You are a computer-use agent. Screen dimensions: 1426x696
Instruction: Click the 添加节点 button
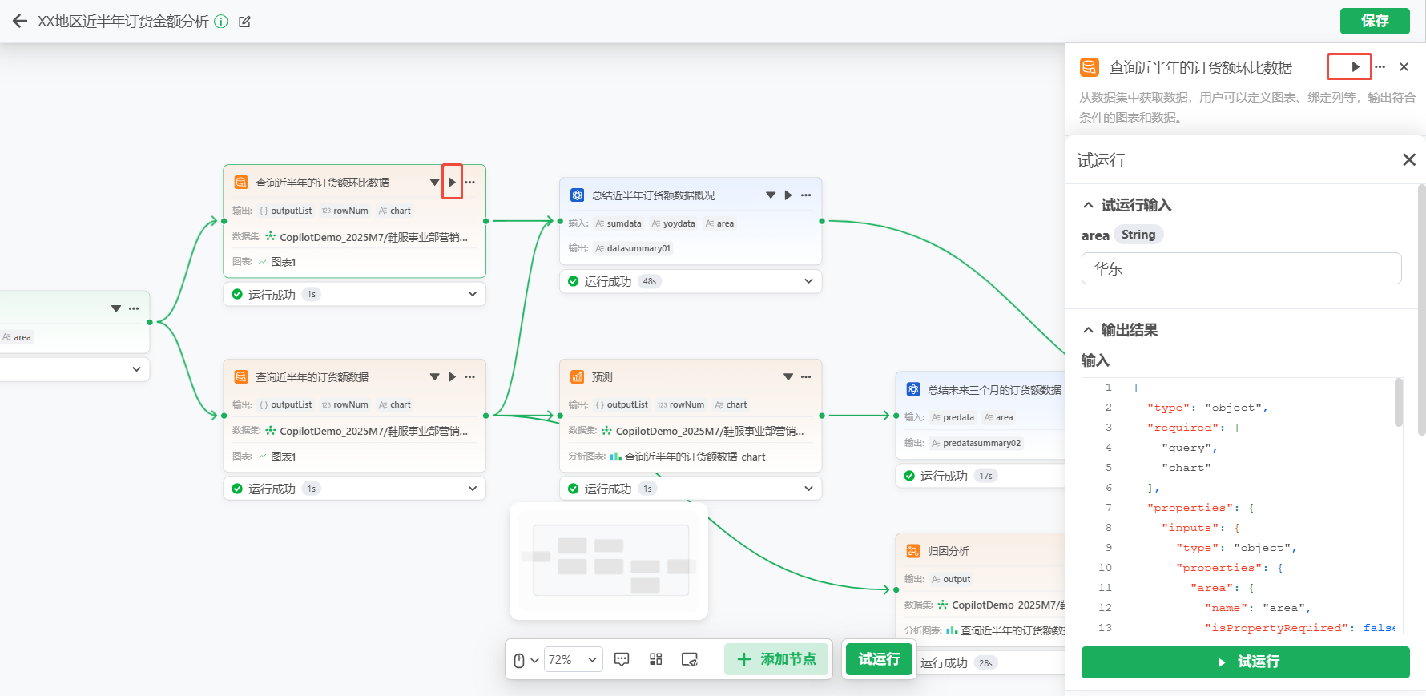pyautogui.click(x=776, y=659)
